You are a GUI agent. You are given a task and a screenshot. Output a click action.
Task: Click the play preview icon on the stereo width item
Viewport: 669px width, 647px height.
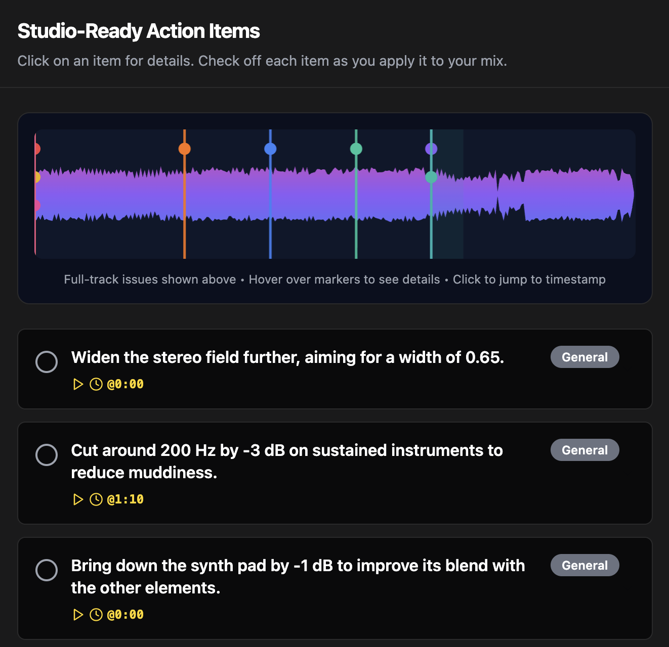click(x=78, y=384)
